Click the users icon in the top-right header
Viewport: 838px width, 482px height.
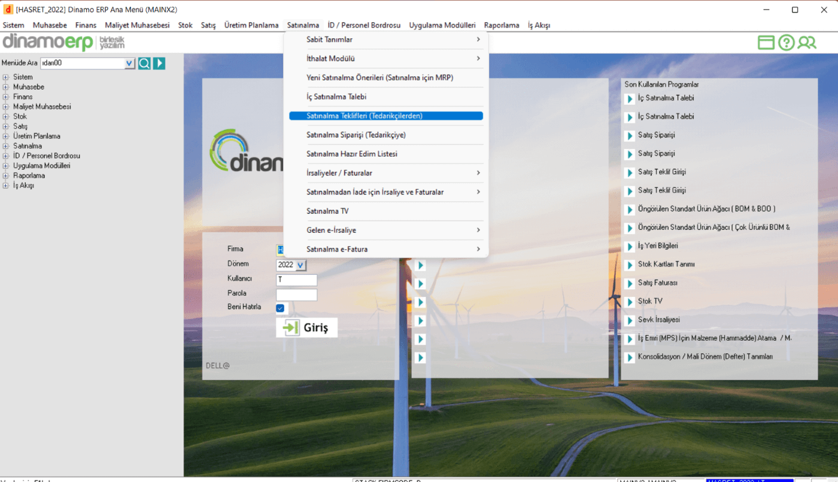(807, 43)
